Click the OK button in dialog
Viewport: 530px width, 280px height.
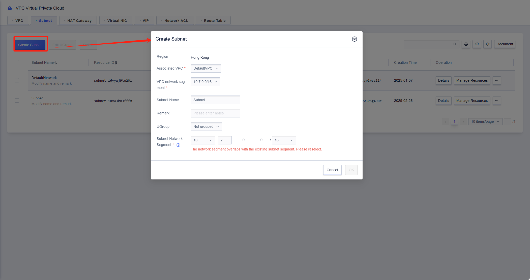pyautogui.click(x=351, y=170)
